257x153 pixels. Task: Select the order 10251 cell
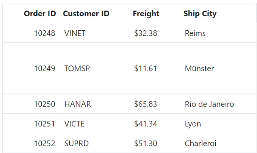[44, 124]
